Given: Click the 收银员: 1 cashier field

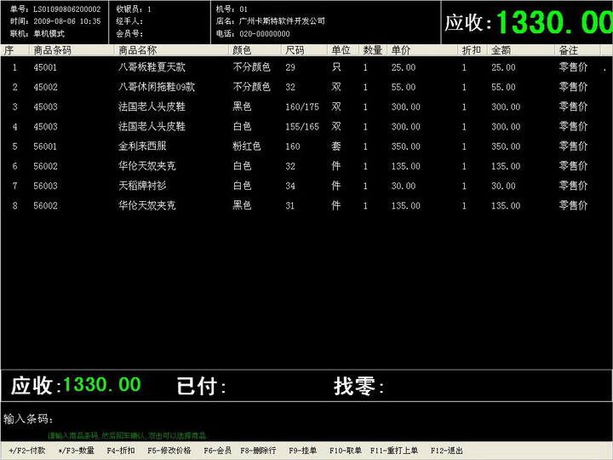Looking at the screenshot, I should (134, 9).
